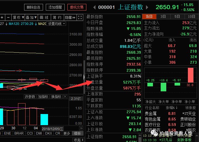Click 删除自选 button

point(34,7)
